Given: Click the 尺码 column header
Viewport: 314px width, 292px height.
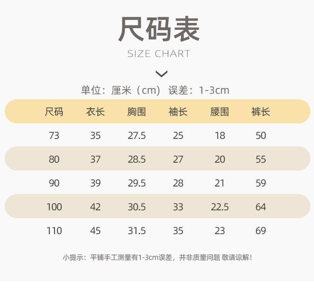Looking at the screenshot, I should 54,112.
